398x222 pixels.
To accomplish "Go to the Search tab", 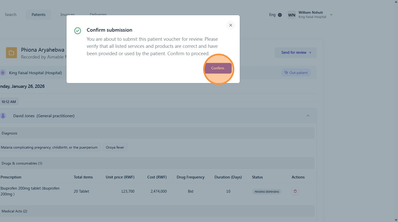I will coord(11,15).
